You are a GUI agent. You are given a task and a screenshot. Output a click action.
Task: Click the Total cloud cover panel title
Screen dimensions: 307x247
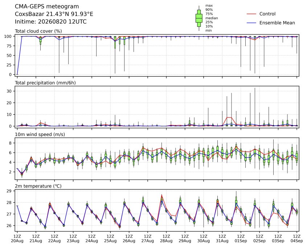click(x=38, y=31)
